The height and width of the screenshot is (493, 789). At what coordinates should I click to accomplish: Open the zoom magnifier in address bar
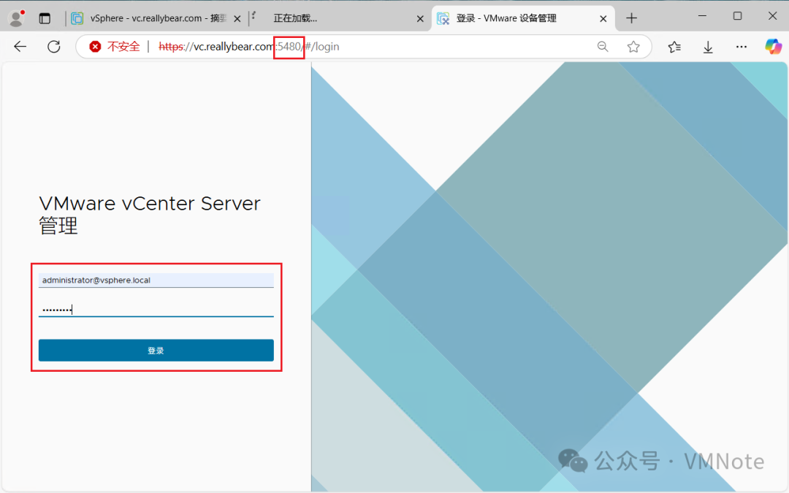pyautogui.click(x=602, y=47)
